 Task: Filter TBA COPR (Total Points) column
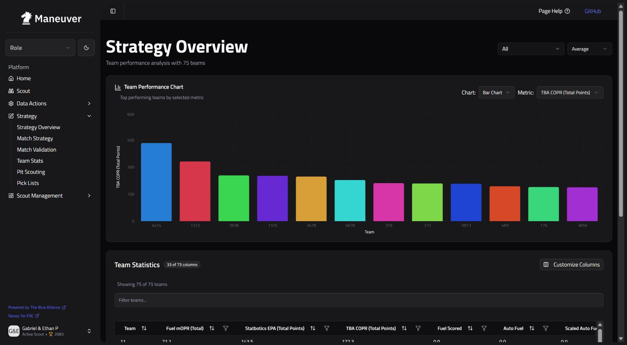tap(418, 328)
